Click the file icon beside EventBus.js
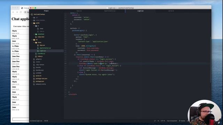 (36, 53)
